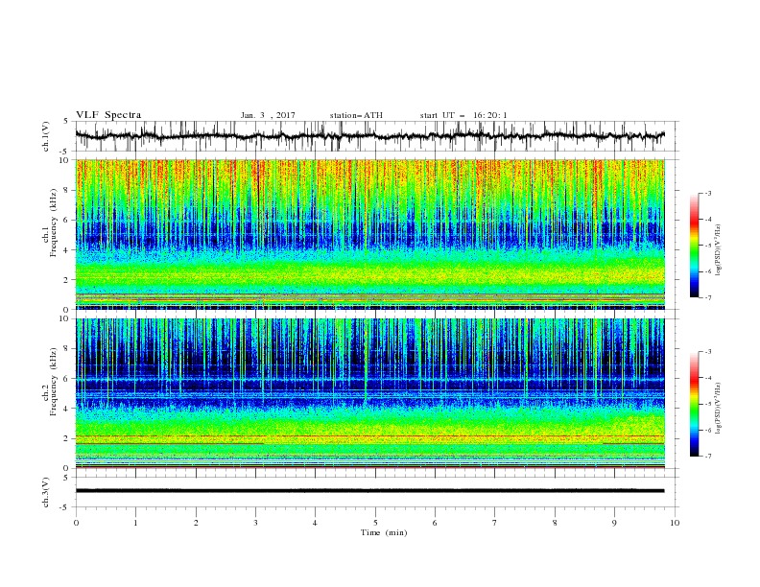Click time axis tick label "7"

coord(495,523)
